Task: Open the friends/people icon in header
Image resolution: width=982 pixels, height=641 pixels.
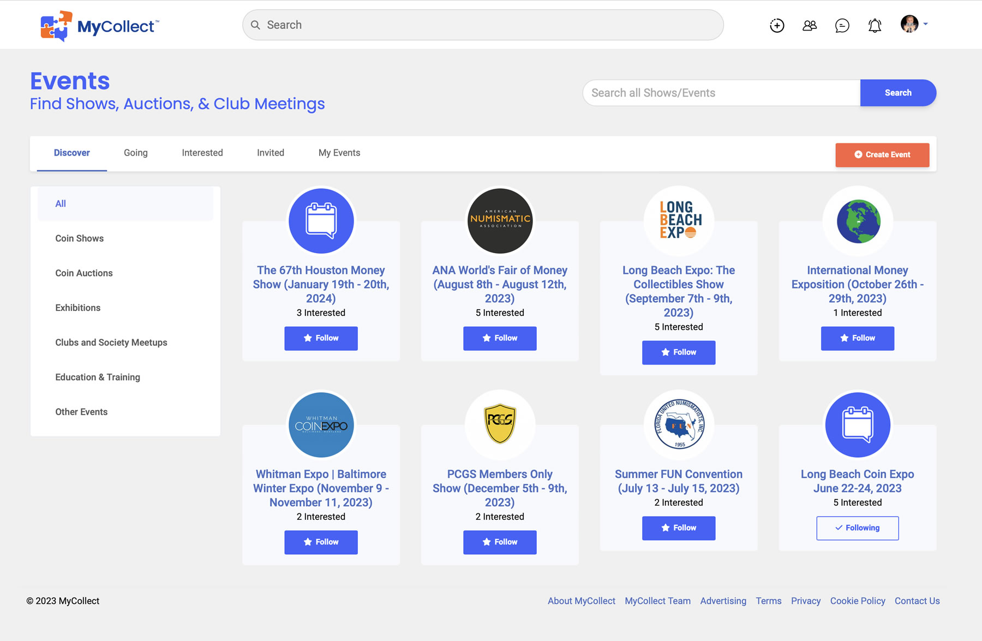Action: (810, 25)
